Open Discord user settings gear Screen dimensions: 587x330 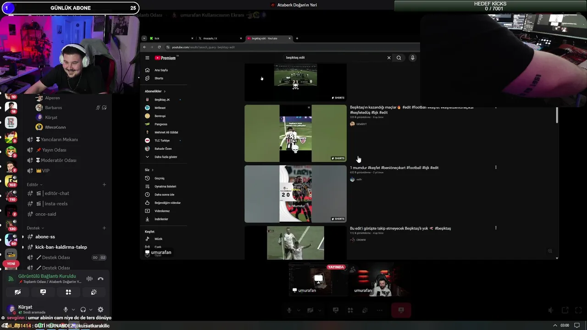[100, 310]
